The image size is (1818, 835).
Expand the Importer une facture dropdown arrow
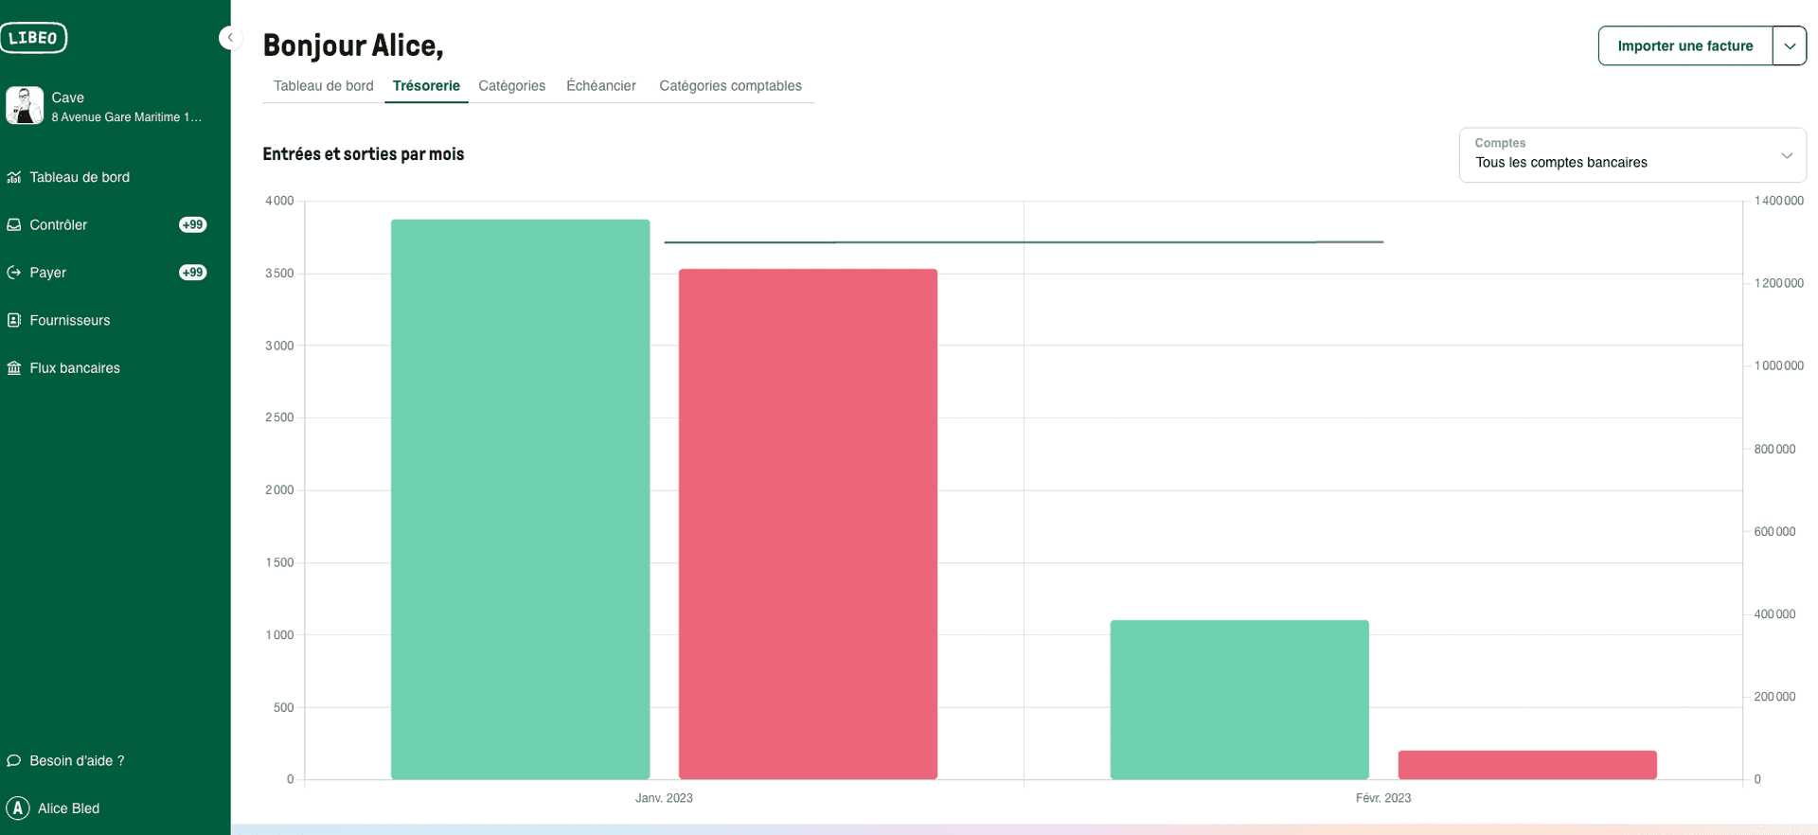(x=1790, y=45)
